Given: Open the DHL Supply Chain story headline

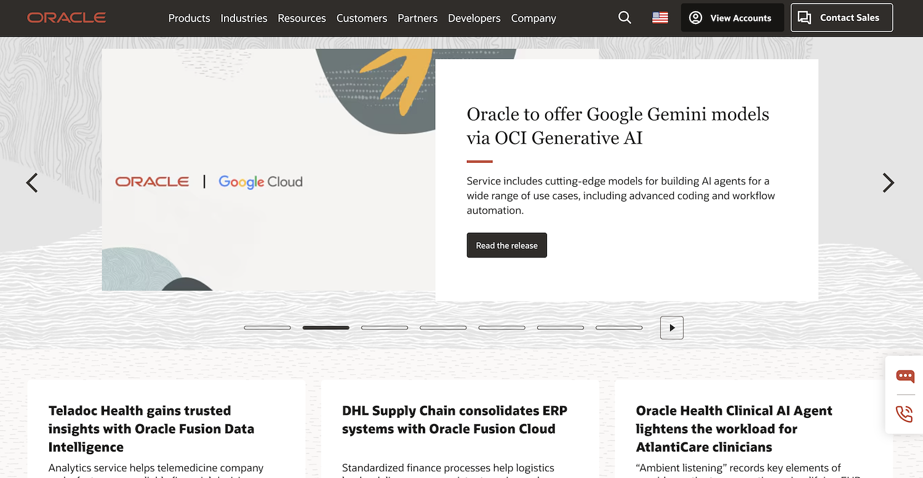Looking at the screenshot, I should click(x=455, y=420).
